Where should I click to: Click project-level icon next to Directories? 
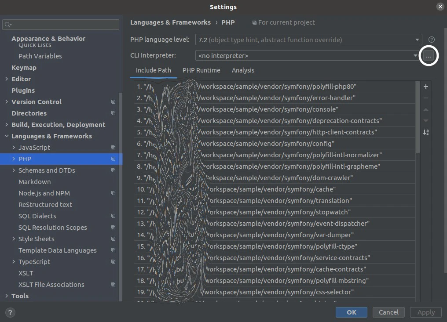(x=113, y=113)
